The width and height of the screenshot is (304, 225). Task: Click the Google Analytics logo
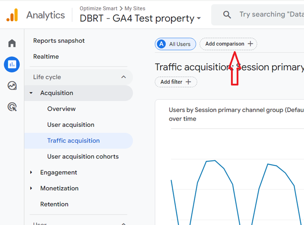(x=12, y=15)
